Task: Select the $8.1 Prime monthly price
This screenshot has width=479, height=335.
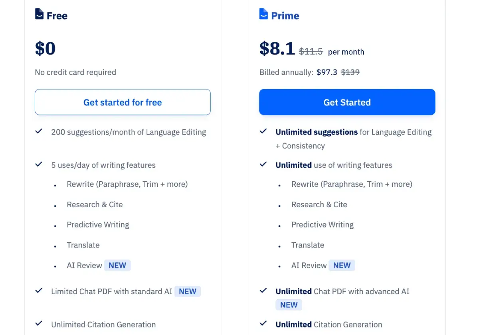Action: (277, 48)
